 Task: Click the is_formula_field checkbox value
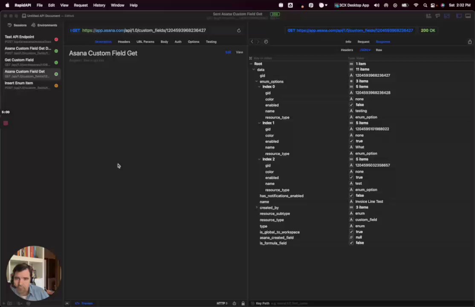click(x=351, y=243)
